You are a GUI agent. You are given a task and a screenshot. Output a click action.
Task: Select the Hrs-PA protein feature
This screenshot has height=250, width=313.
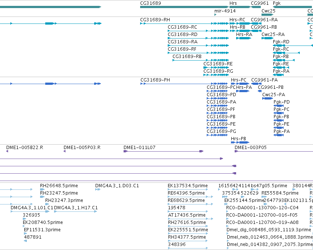[243, 91]
